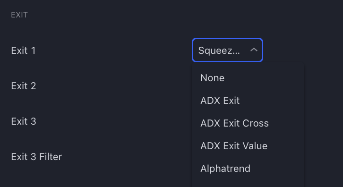The width and height of the screenshot is (343, 187).
Task: Pick the plain ADX Exit entry above Cross
Action: coord(248,101)
